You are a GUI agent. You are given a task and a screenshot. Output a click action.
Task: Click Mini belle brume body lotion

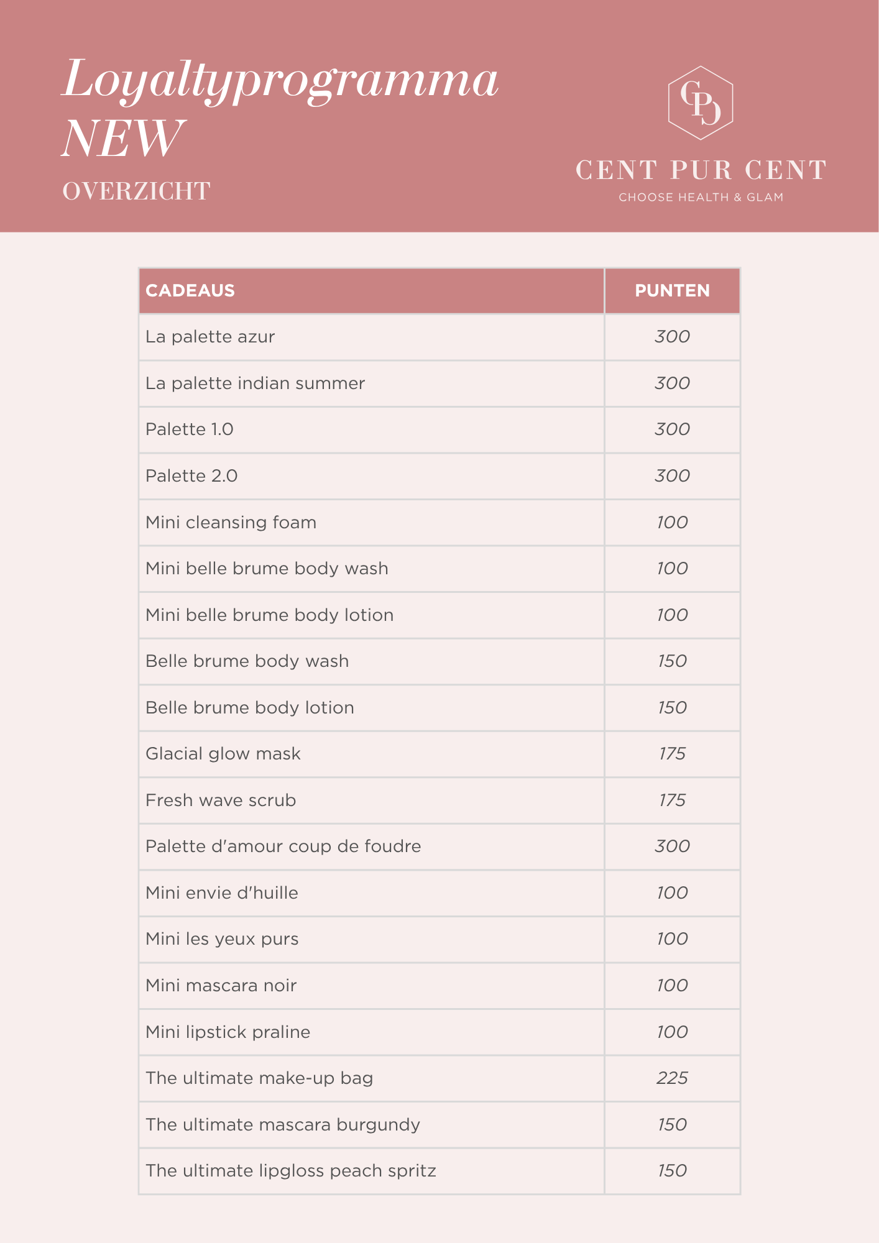[269, 615]
